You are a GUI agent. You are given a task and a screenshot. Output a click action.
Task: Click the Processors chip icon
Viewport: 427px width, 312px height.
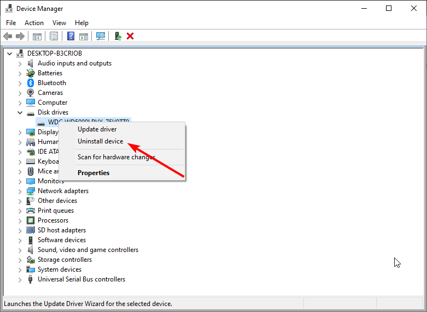point(31,220)
